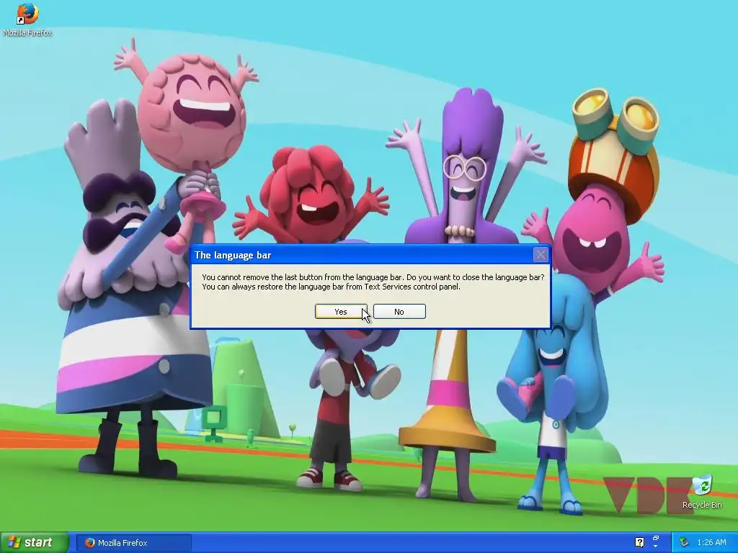Close the language bar dialog with X
738x553 pixels.
click(541, 255)
